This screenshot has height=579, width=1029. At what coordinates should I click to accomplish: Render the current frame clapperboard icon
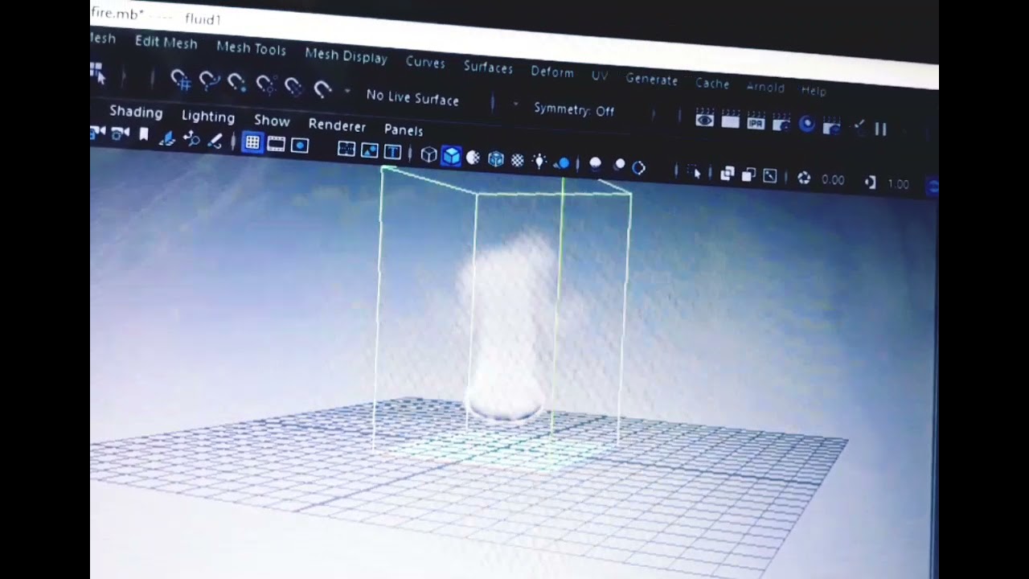[x=730, y=121]
